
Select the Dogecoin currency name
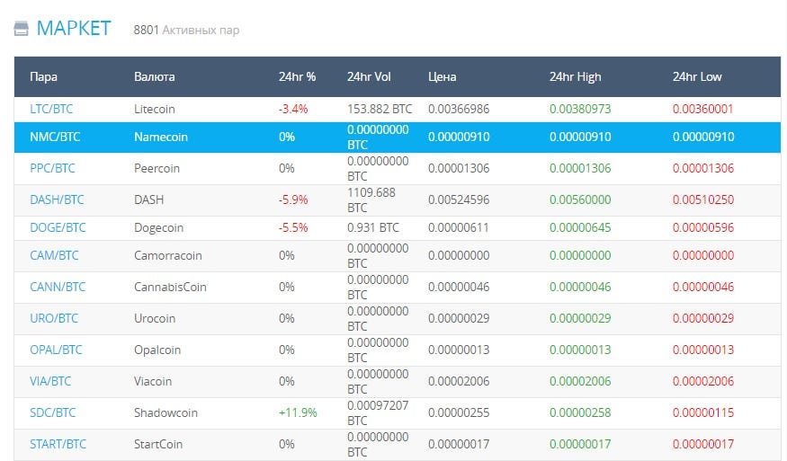[x=158, y=227]
